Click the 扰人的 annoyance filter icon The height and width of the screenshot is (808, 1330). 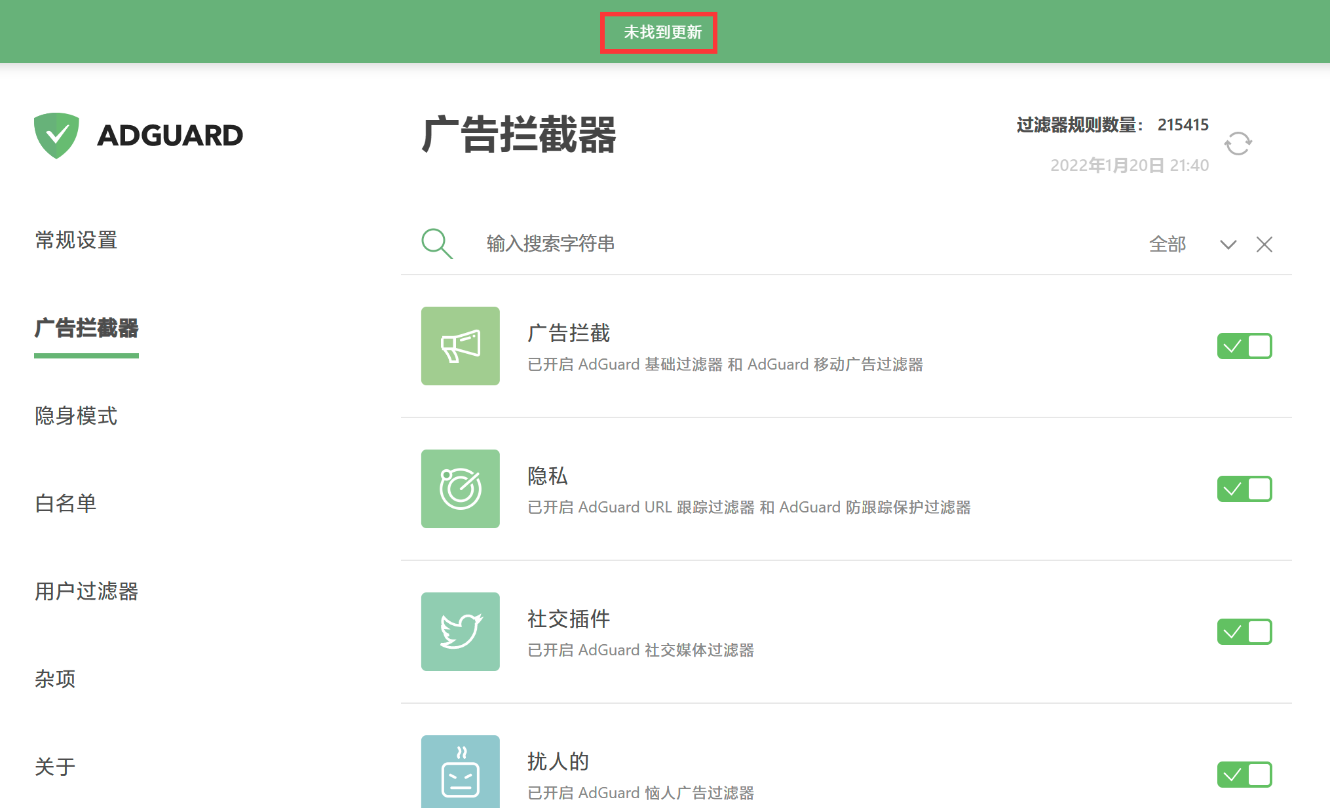(460, 772)
